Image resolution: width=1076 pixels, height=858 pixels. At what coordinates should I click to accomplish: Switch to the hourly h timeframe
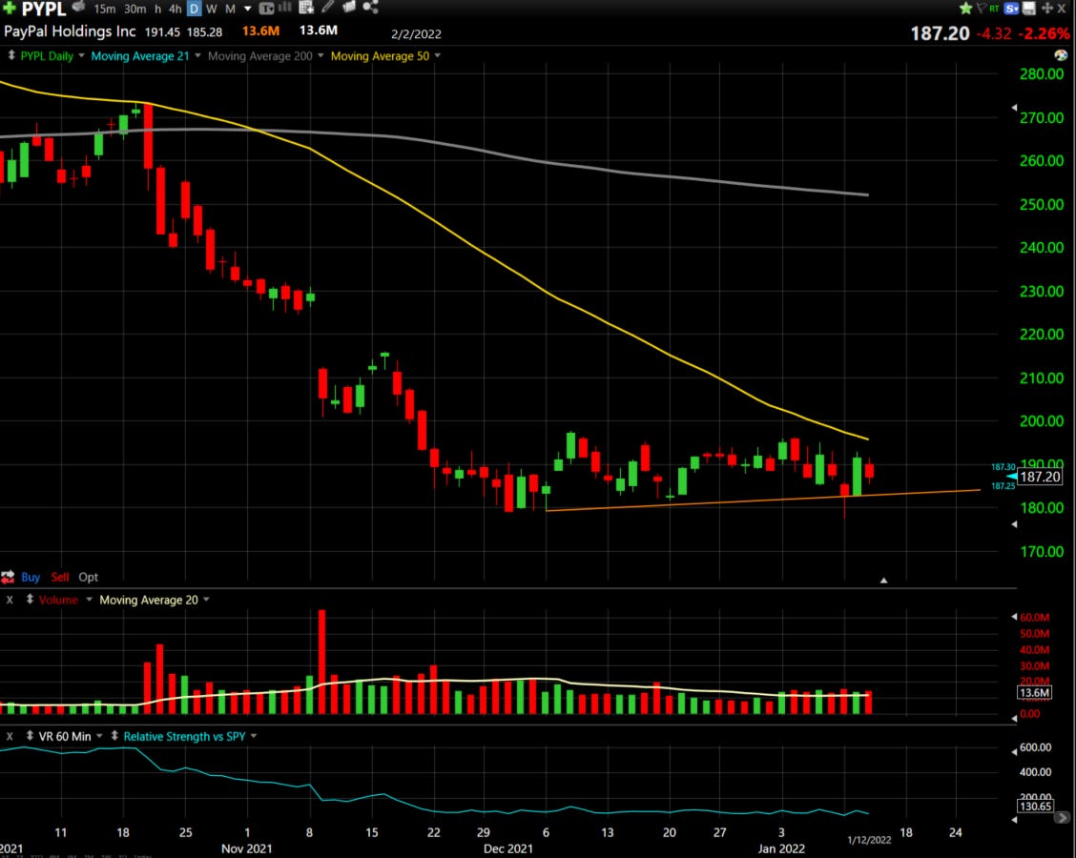(x=157, y=9)
